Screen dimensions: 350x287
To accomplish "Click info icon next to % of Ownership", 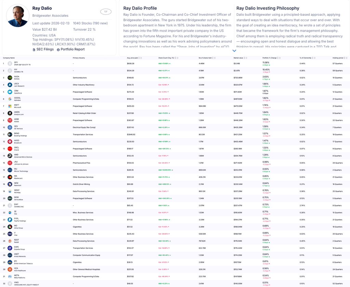I will coord(314,58).
